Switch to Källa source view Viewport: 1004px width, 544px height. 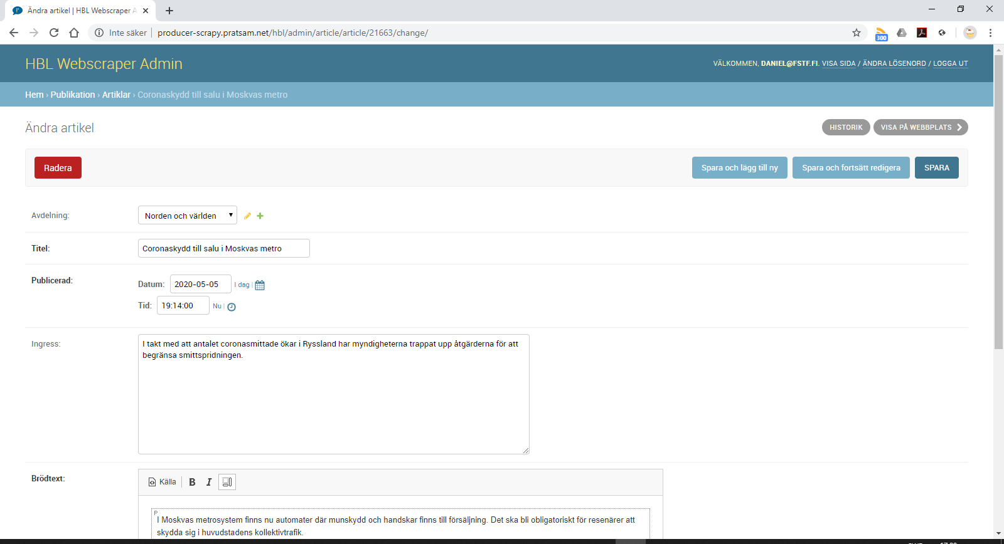coord(163,482)
